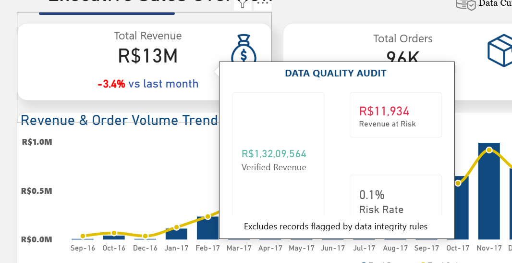Image resolution: width=512 pixels, height=263 pixels.
Task: Click the Verified Revenue value in tooltip
Action: [x=274, y=154]
